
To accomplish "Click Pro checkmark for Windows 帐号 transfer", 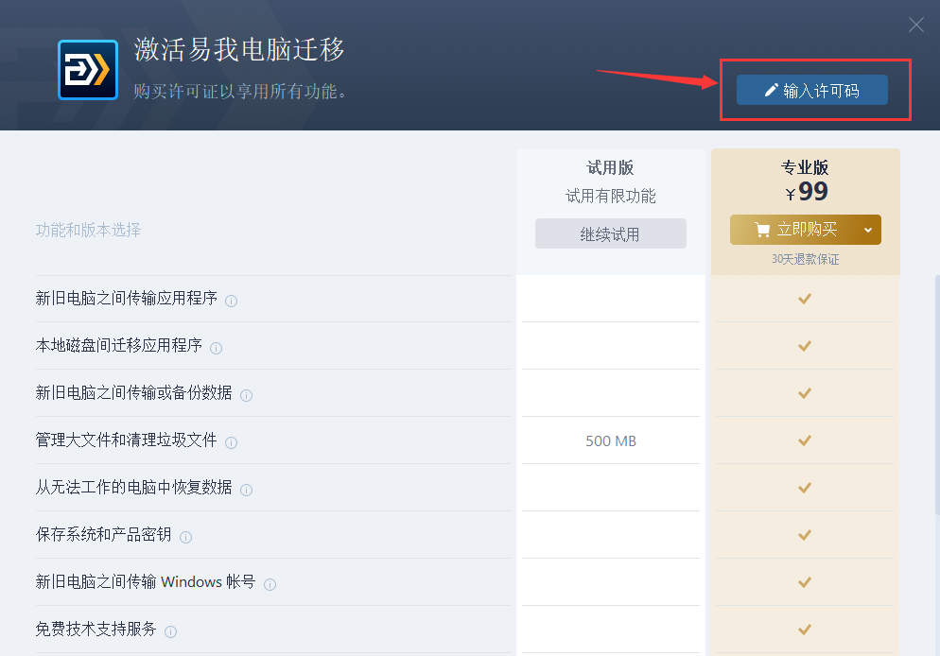I will (805, 582).
